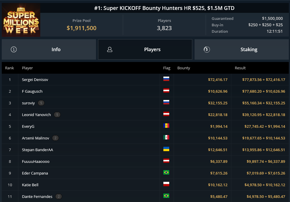290x202 pixels.
Task: Click the badge 5 beside suroviy
Action: pos(41,103)
